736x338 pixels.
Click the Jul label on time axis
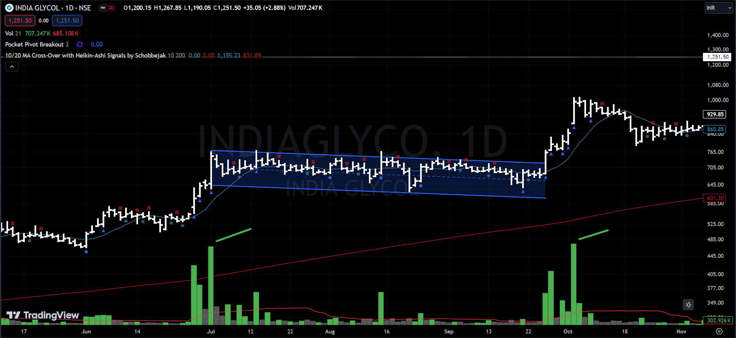click(x=211, y=331)
